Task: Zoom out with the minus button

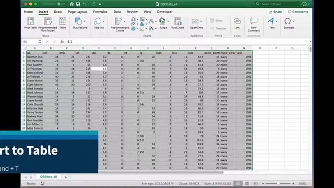Action: (263, 183)
